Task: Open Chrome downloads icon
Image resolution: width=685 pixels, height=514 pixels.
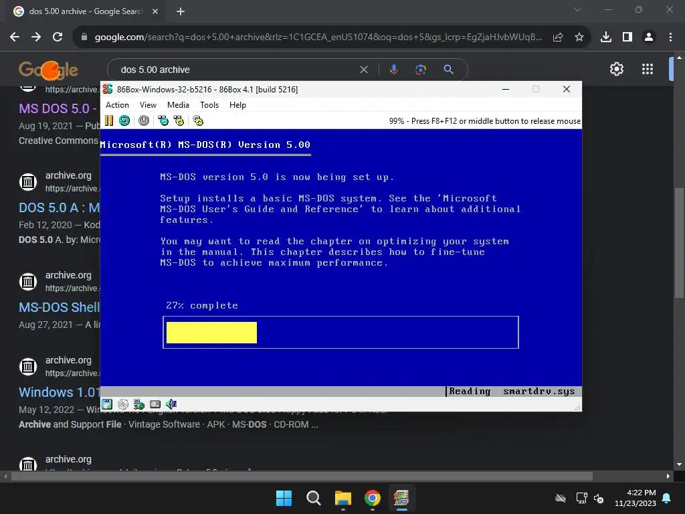Action: (x=606, y=37)
